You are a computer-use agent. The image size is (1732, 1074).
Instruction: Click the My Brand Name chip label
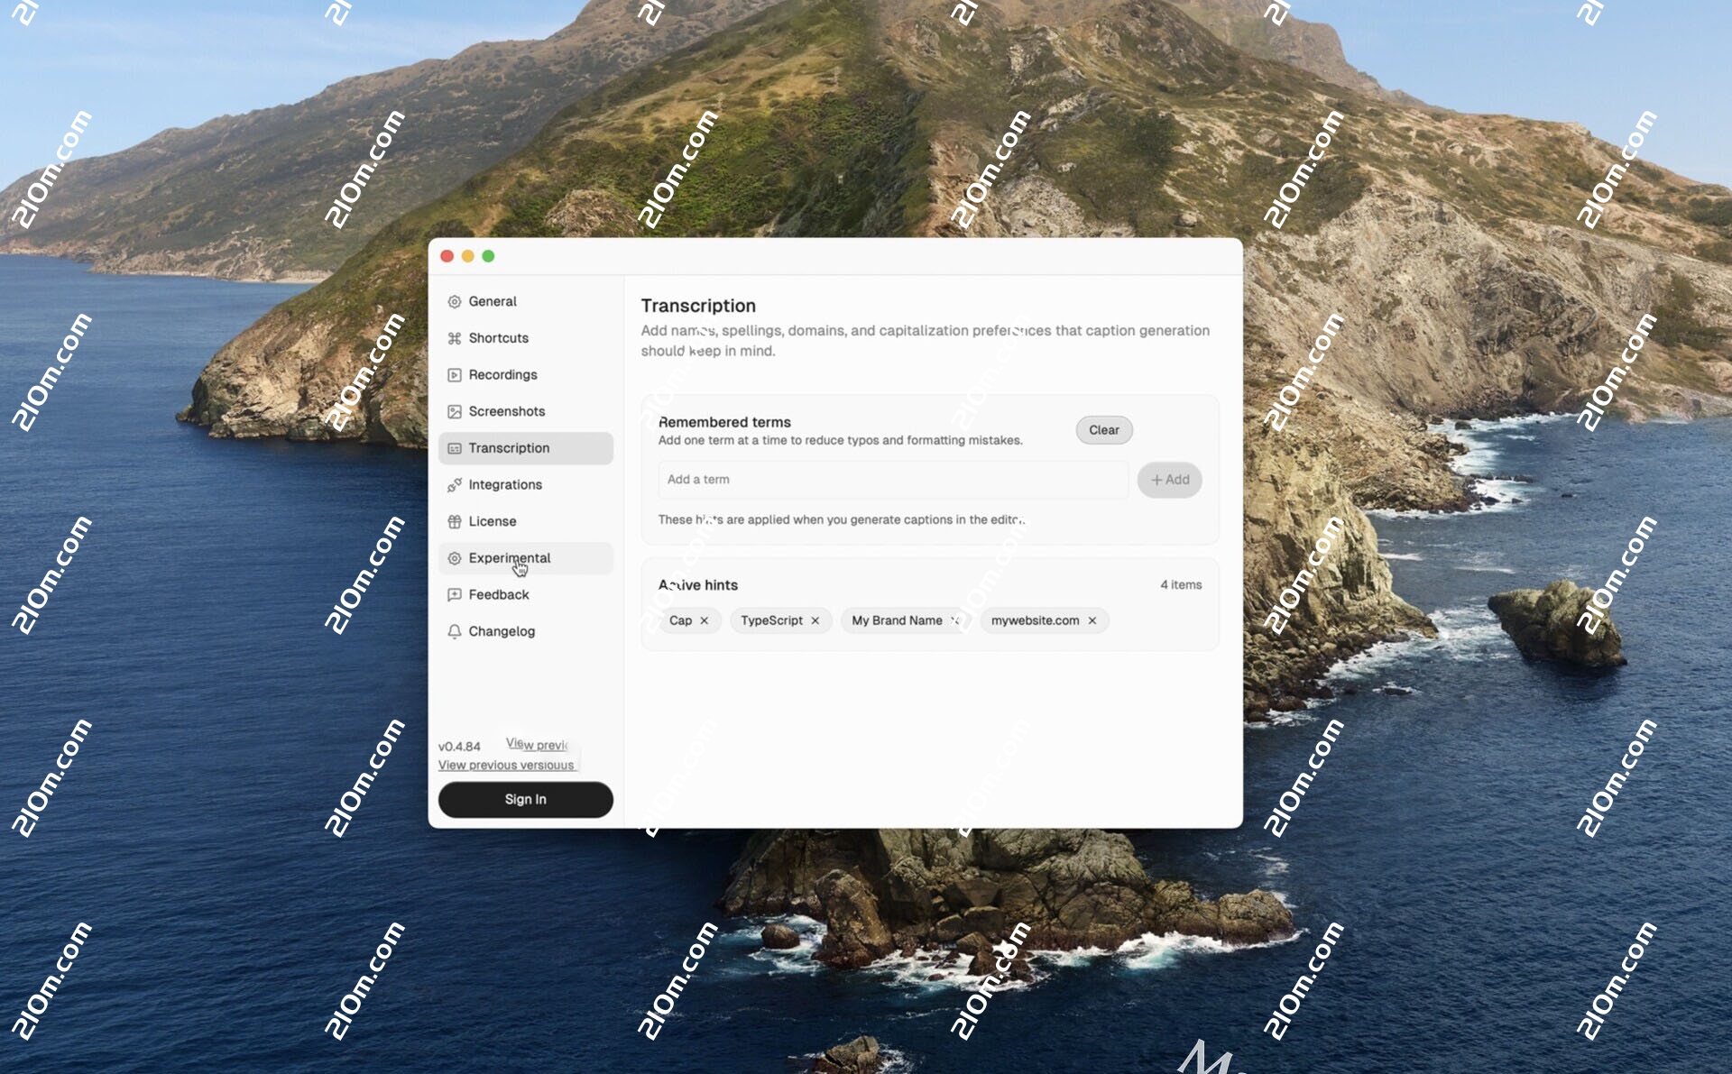click(897, 620)
